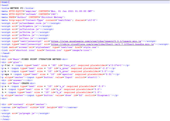The width and height of the screenshot is (170, 121).
Task: Open the jquery.min.js URL link
Action: click(96, 41)
